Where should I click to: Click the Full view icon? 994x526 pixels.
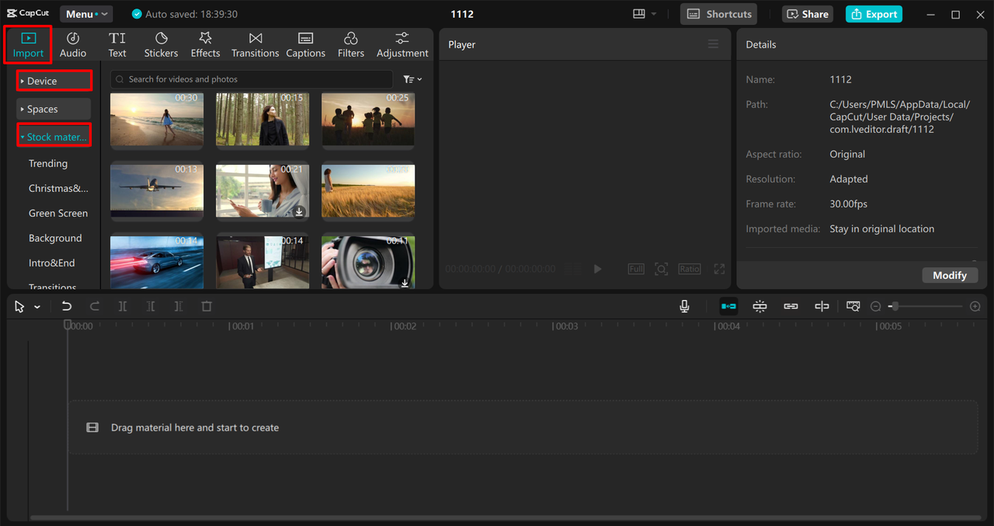(636, 269)
